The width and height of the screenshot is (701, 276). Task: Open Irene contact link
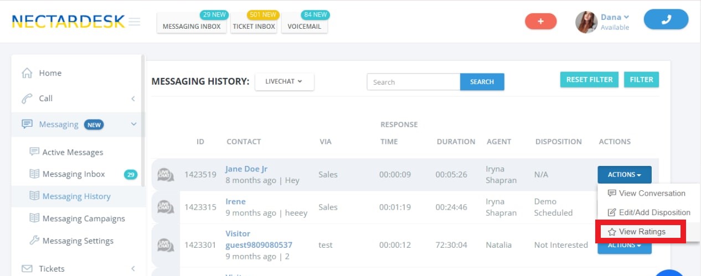[x=235, y=201]
